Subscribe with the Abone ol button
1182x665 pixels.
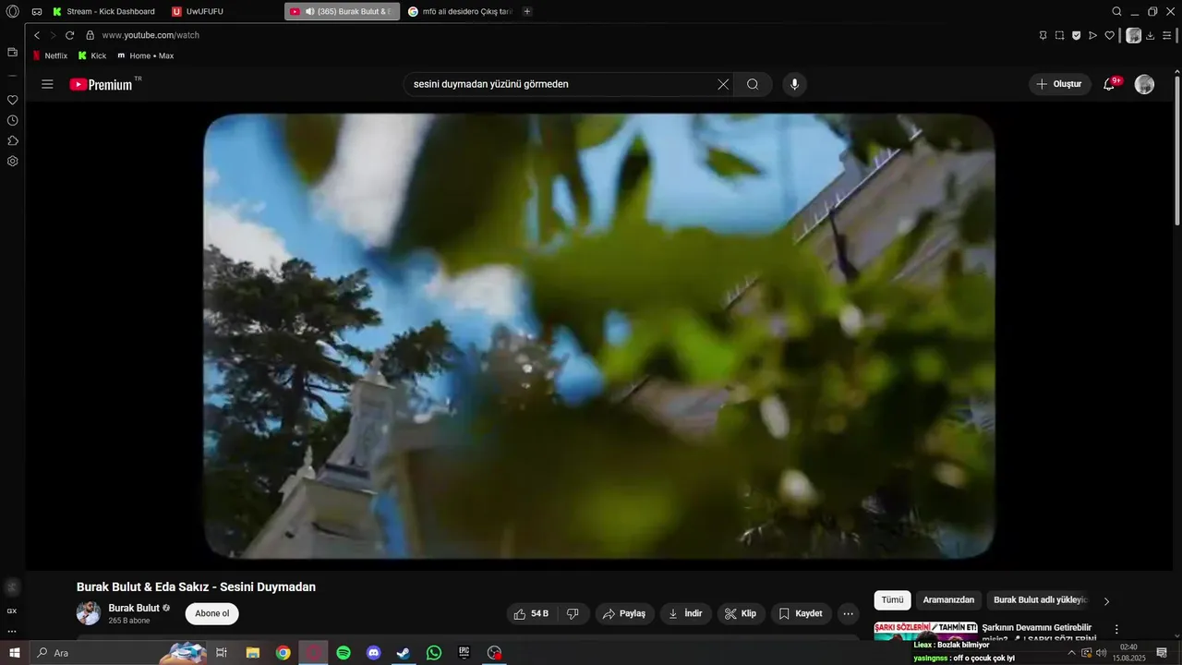click(x=211, y=613)
